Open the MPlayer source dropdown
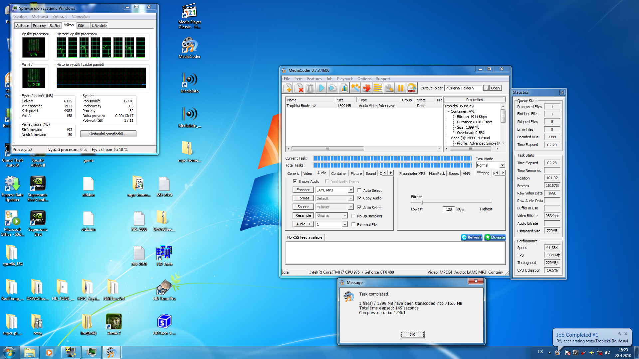The height and width of the screenshot is (359, 639). (x=334, y=207)
